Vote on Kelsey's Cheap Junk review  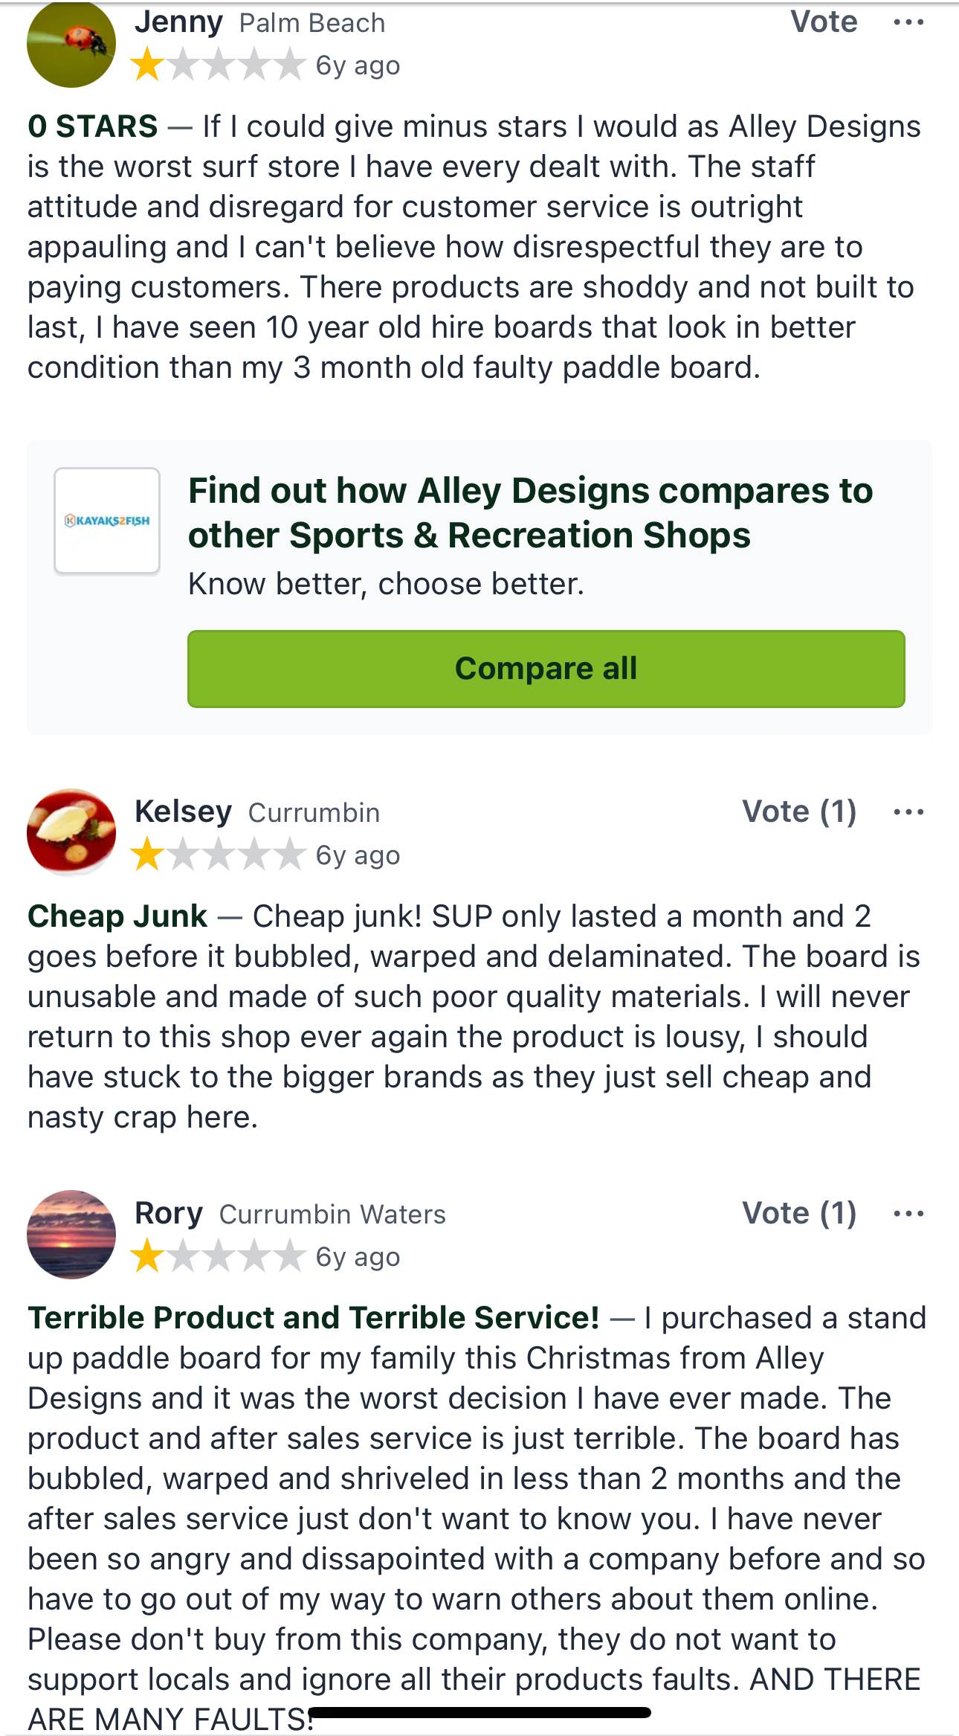(x=799, y=811)
